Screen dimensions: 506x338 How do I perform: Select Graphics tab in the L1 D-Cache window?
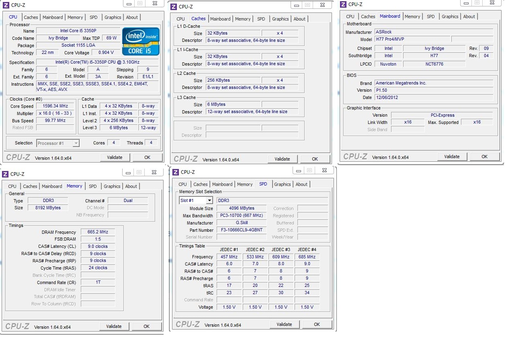(281, 19)
